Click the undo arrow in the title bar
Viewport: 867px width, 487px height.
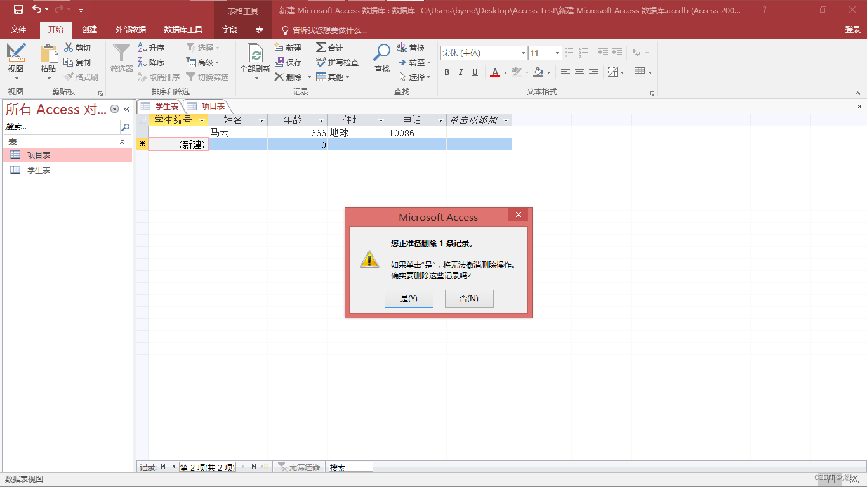coord(37,10)
